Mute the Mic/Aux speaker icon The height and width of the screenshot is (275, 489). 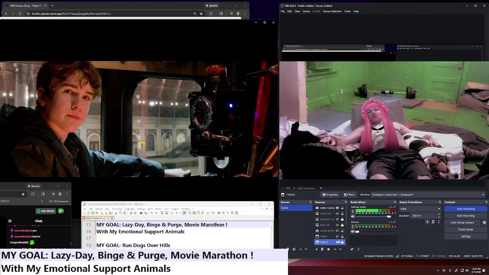tap(353, 231)
